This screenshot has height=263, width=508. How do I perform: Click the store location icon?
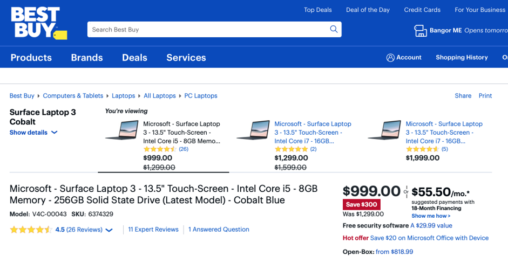click(x=420, y=31)
